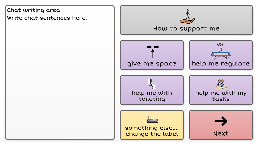Click the 'Chat writing area' title line
This screenshot has width=258, height=145.
[x=34, y=10]
